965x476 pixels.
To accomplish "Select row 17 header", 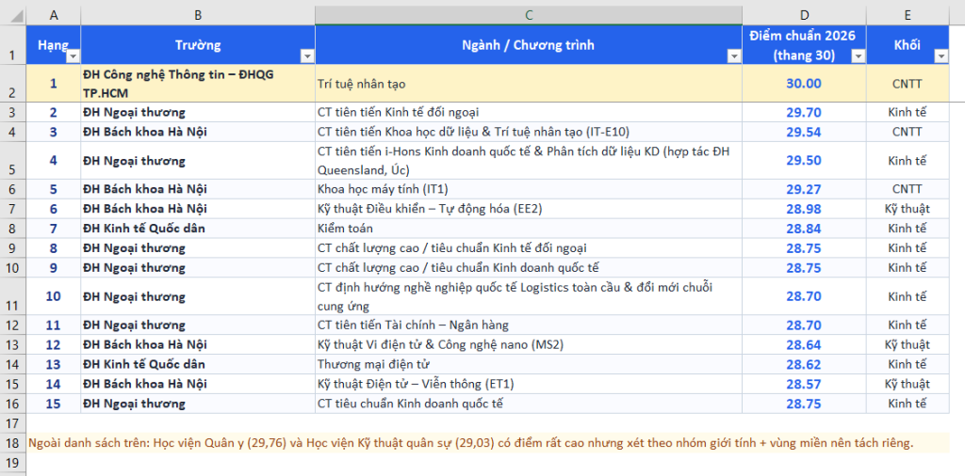I will (x=13, y=423).
